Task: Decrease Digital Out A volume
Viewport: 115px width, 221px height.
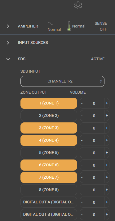Action: 82,202
